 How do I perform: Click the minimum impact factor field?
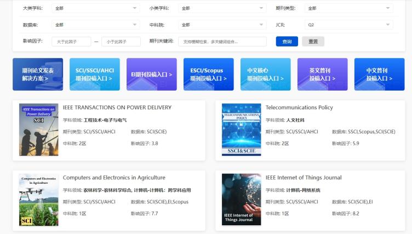[71, 42]
